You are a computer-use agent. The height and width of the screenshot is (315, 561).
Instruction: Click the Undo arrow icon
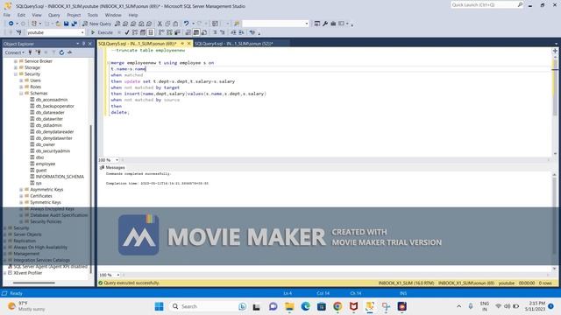pos(186,24)
